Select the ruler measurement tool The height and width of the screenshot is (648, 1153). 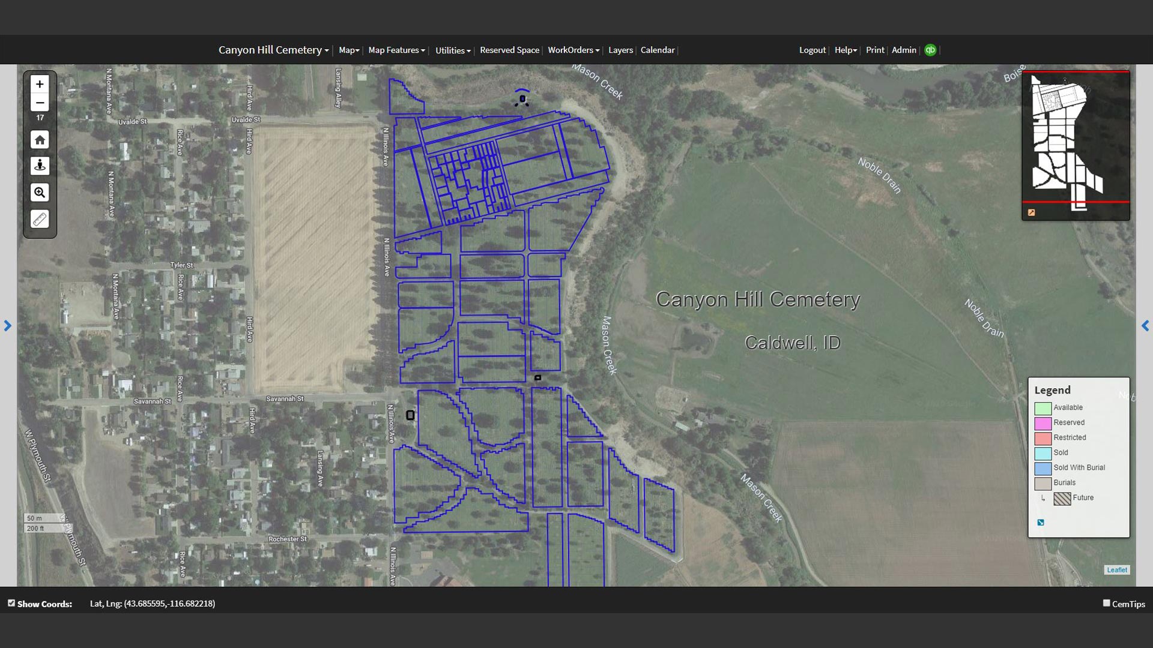coord(40,219)
